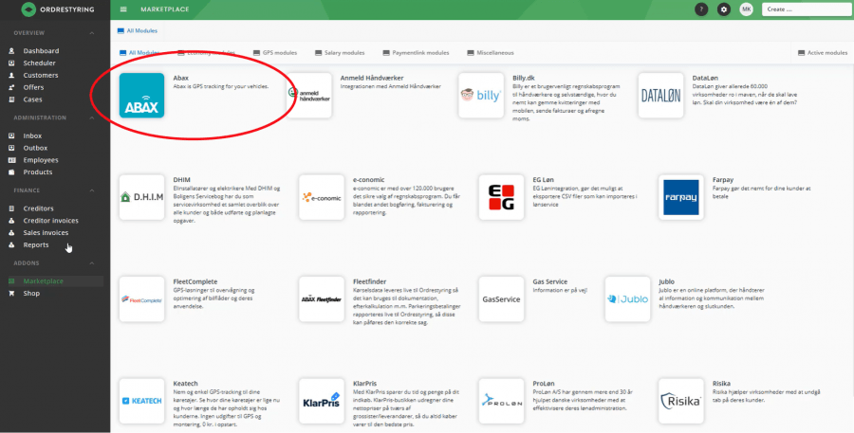Click the help question mark icon

(701, 9)
